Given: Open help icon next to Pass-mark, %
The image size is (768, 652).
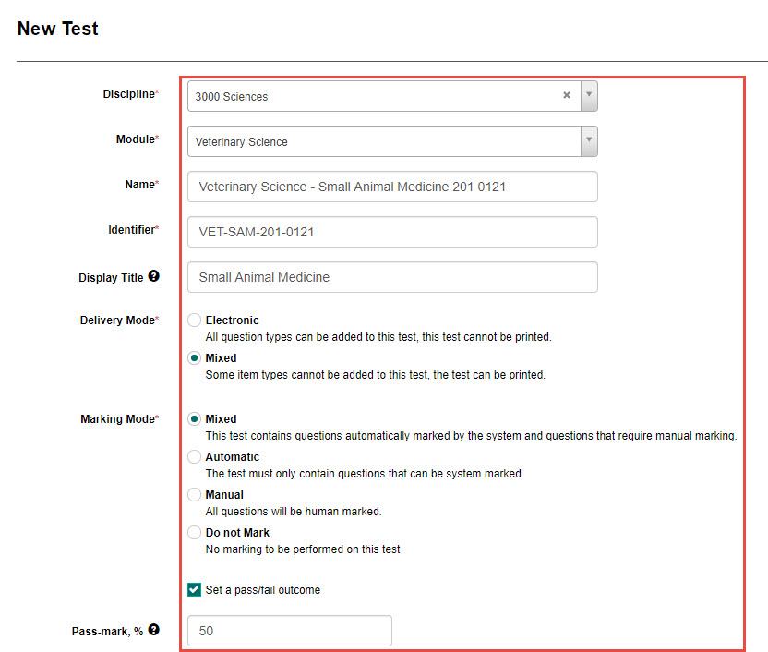Looking at the screenshot, I should pos(153,630).
